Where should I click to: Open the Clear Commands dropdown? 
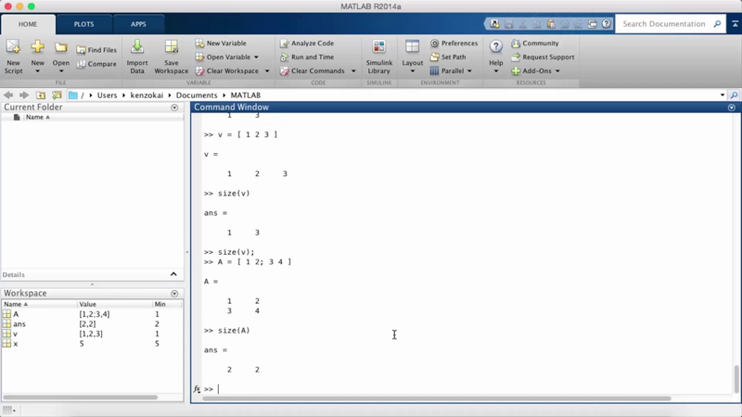coord(353,71)
